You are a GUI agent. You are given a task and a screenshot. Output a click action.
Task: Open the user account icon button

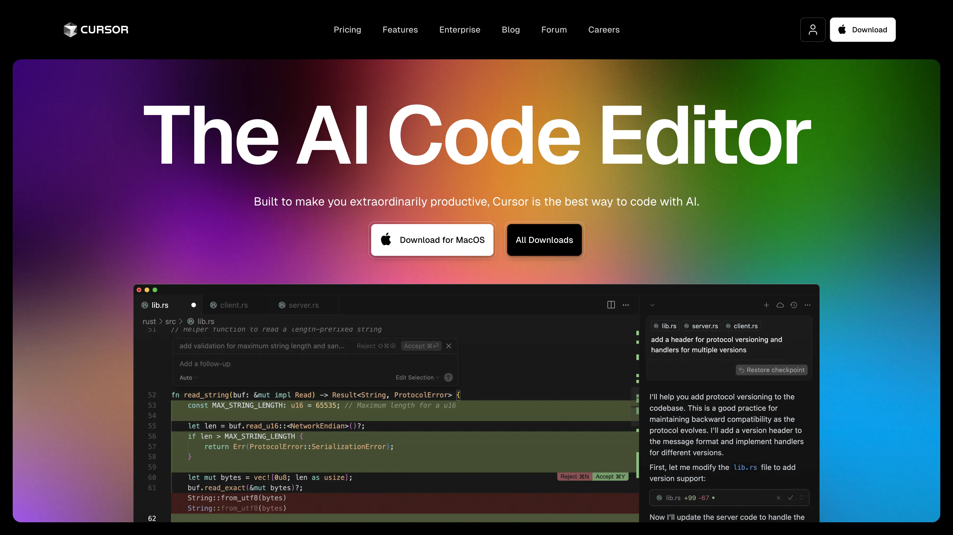coord(812,30)
